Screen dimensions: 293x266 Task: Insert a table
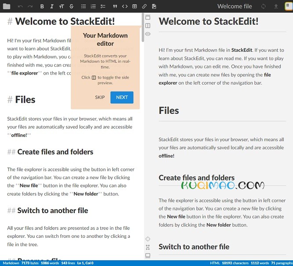135,6
